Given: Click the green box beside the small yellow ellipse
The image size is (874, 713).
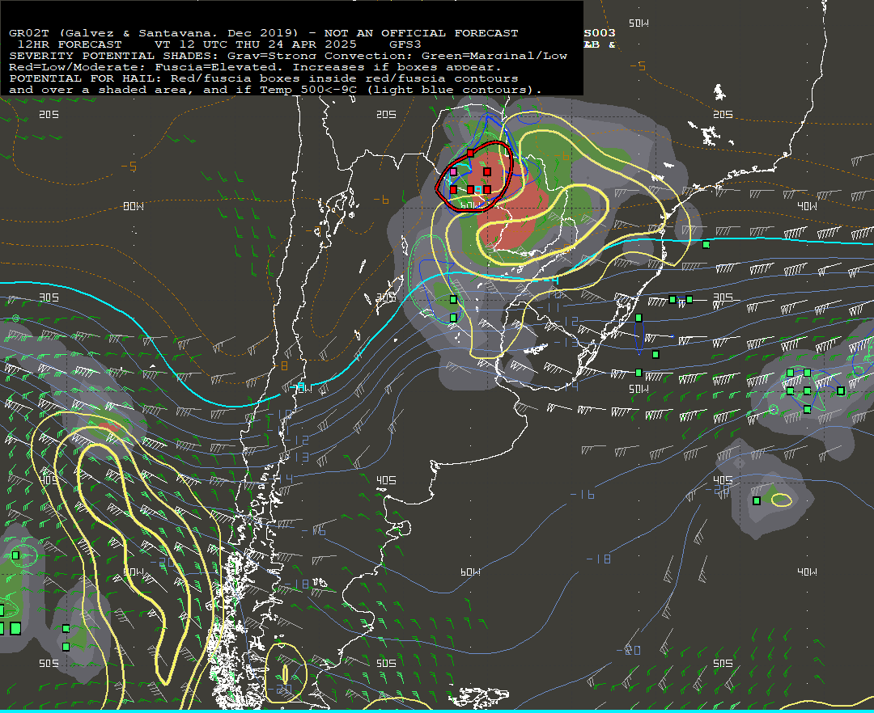Looking at the screenshot, I should click(757, 501).
